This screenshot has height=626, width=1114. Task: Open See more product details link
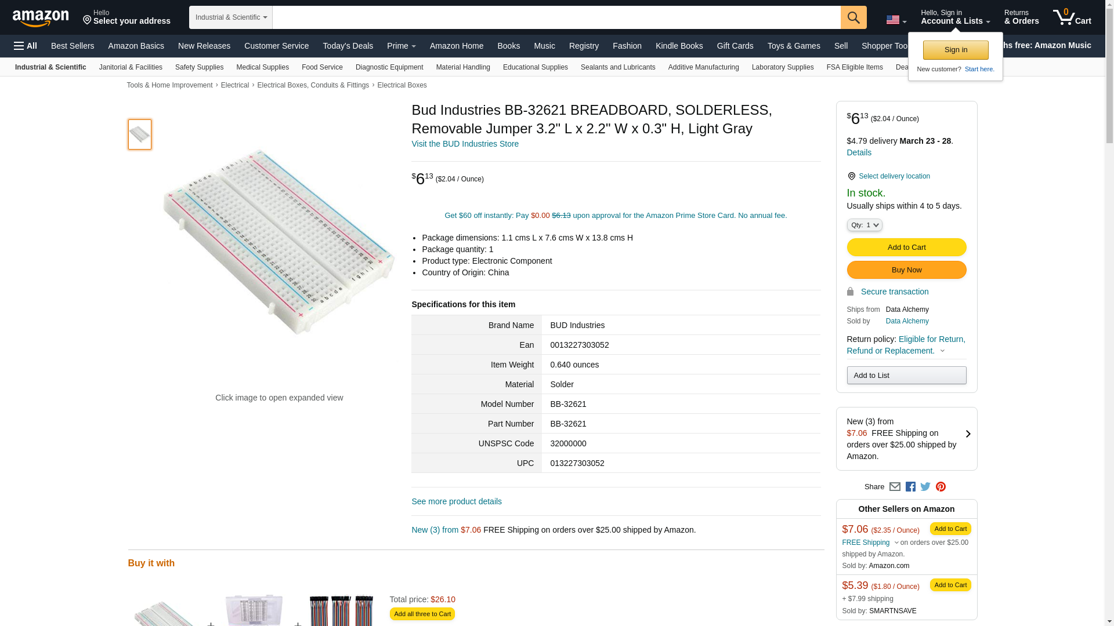pyautogui.click(x=456, y=501)
